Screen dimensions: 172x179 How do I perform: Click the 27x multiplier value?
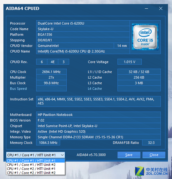pyautogui.click(x=51, y=77)
